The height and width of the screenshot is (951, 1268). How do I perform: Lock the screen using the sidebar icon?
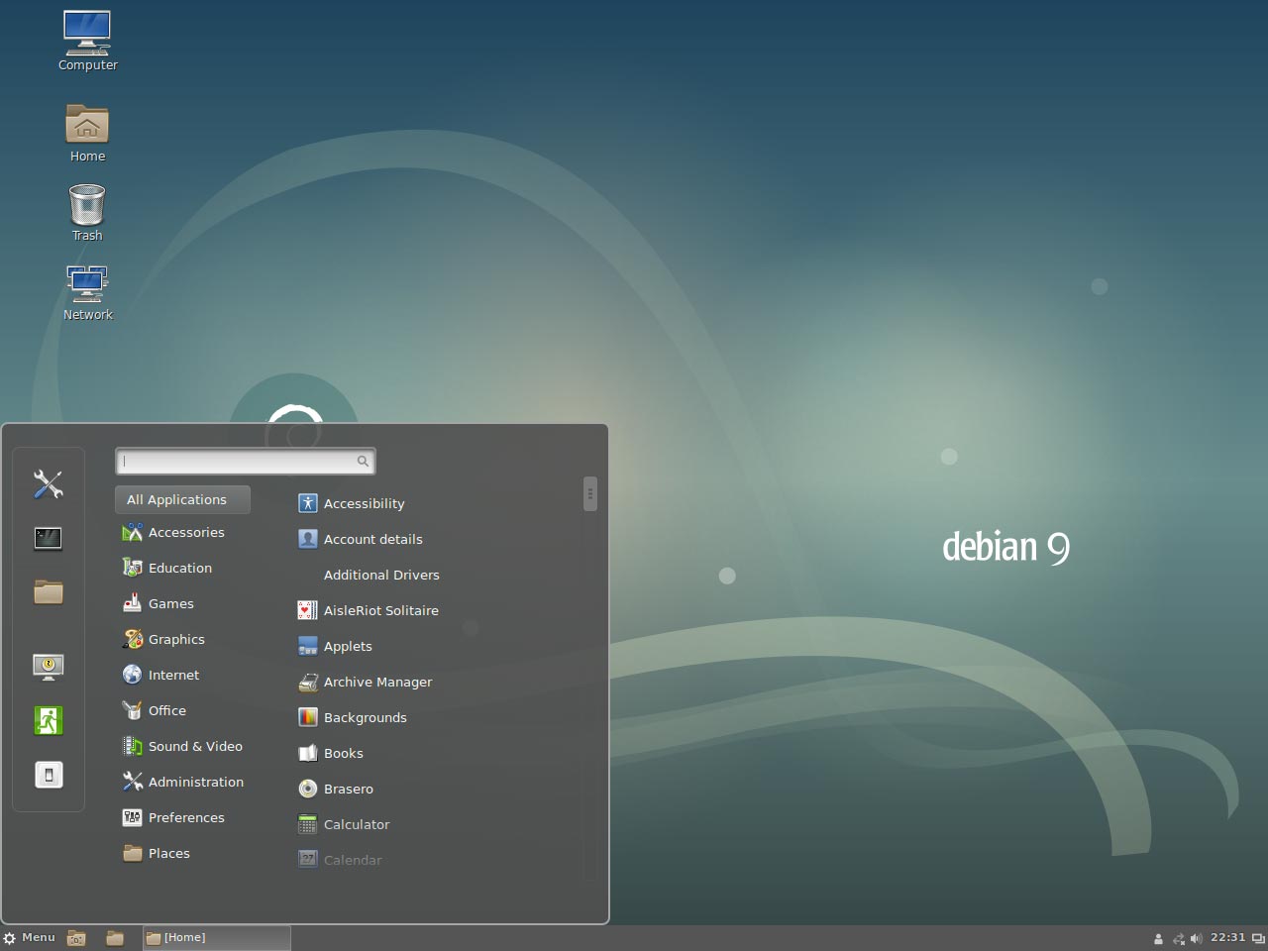pos(48,667)
